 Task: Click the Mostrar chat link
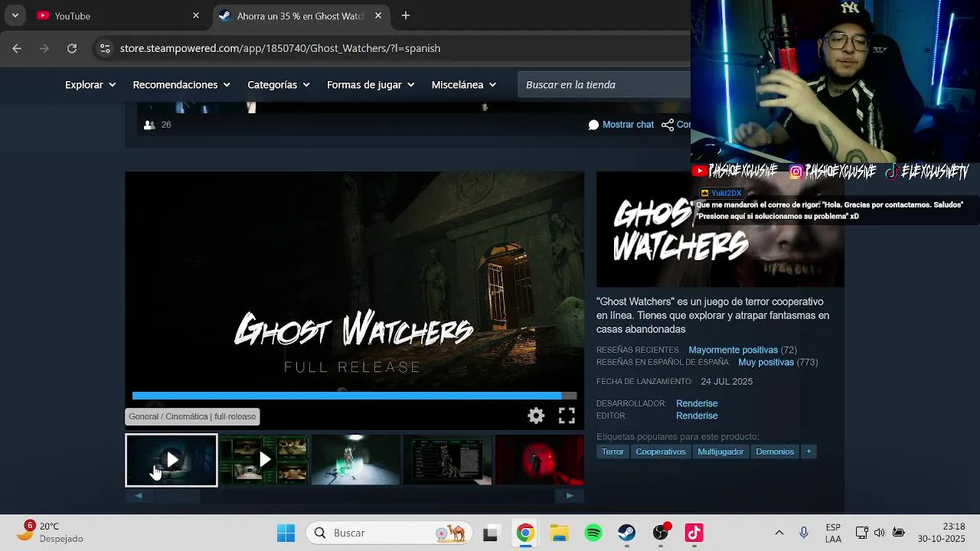pos(628,125)
